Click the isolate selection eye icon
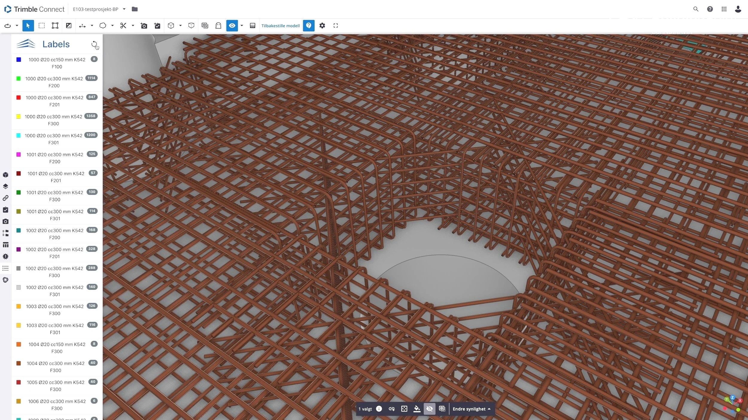Viewport: 748px width, 420px height. (442, 409)
